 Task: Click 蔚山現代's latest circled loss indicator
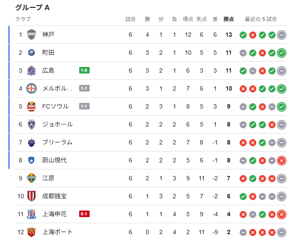click(282, 160)
